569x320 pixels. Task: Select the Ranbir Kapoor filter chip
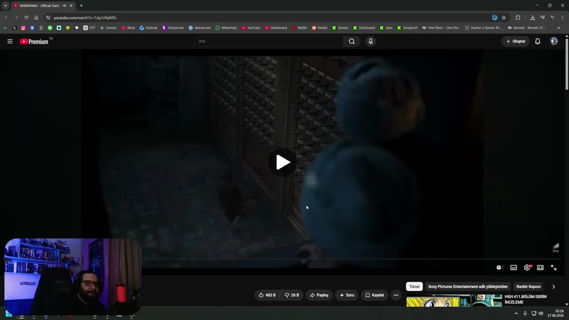click(x=529, y=287)
